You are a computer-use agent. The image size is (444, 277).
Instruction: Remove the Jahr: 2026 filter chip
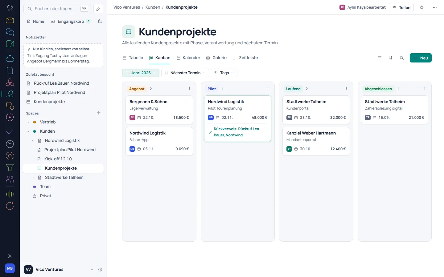154,73
